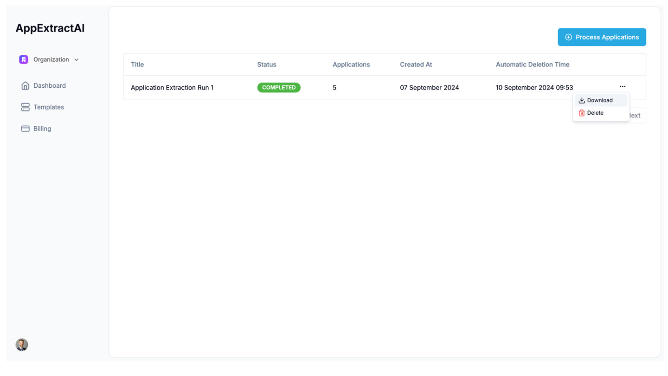Open the Dashboard page
668x376 pixels.
50,85
